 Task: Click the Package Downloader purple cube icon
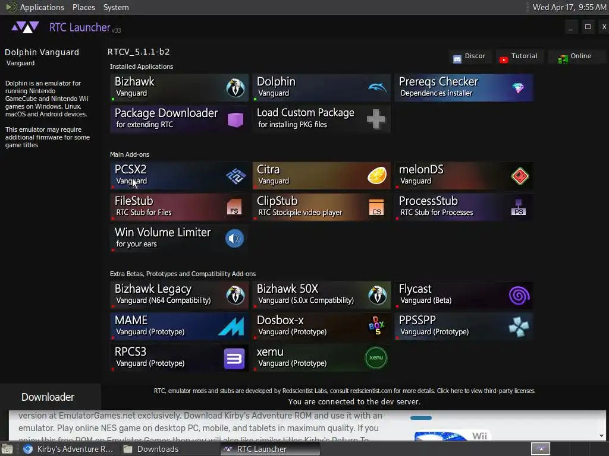coord(236,120)
